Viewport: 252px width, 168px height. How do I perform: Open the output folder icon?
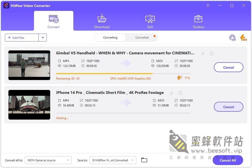144,160
